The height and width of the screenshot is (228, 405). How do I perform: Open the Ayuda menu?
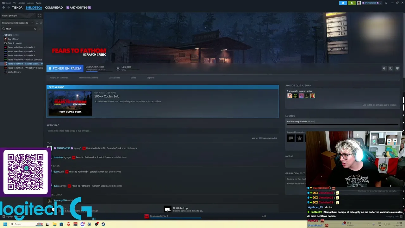point(38,3)
